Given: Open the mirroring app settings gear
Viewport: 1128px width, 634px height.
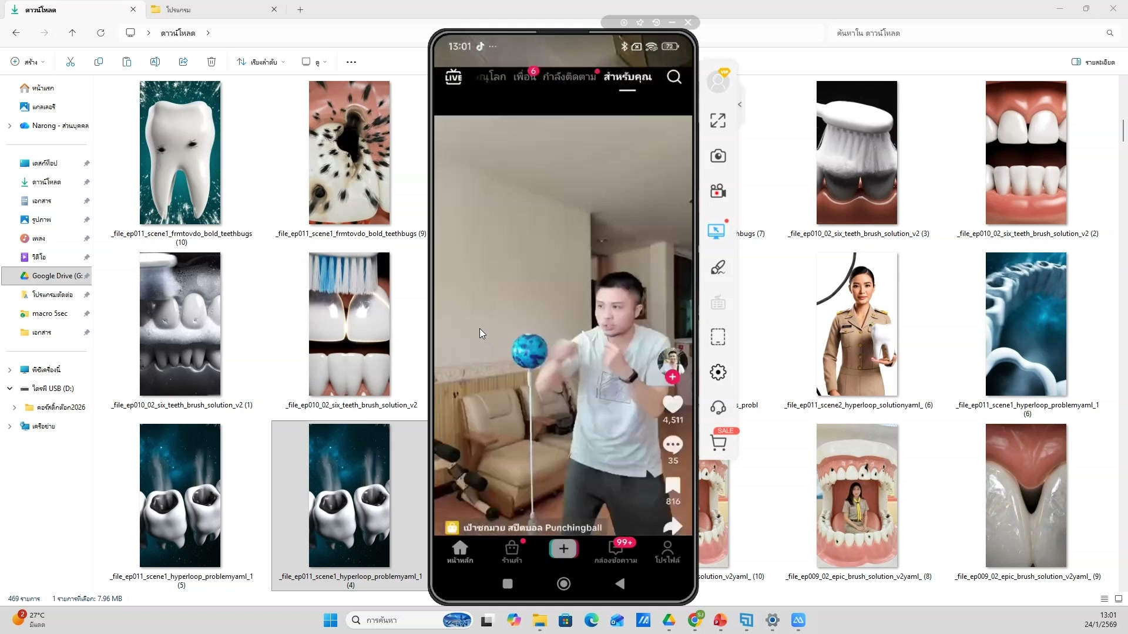Looking at the screenshot, I should click(719, 372).
